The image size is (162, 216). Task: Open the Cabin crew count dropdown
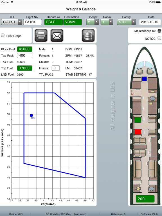click(x=107, y=22)
